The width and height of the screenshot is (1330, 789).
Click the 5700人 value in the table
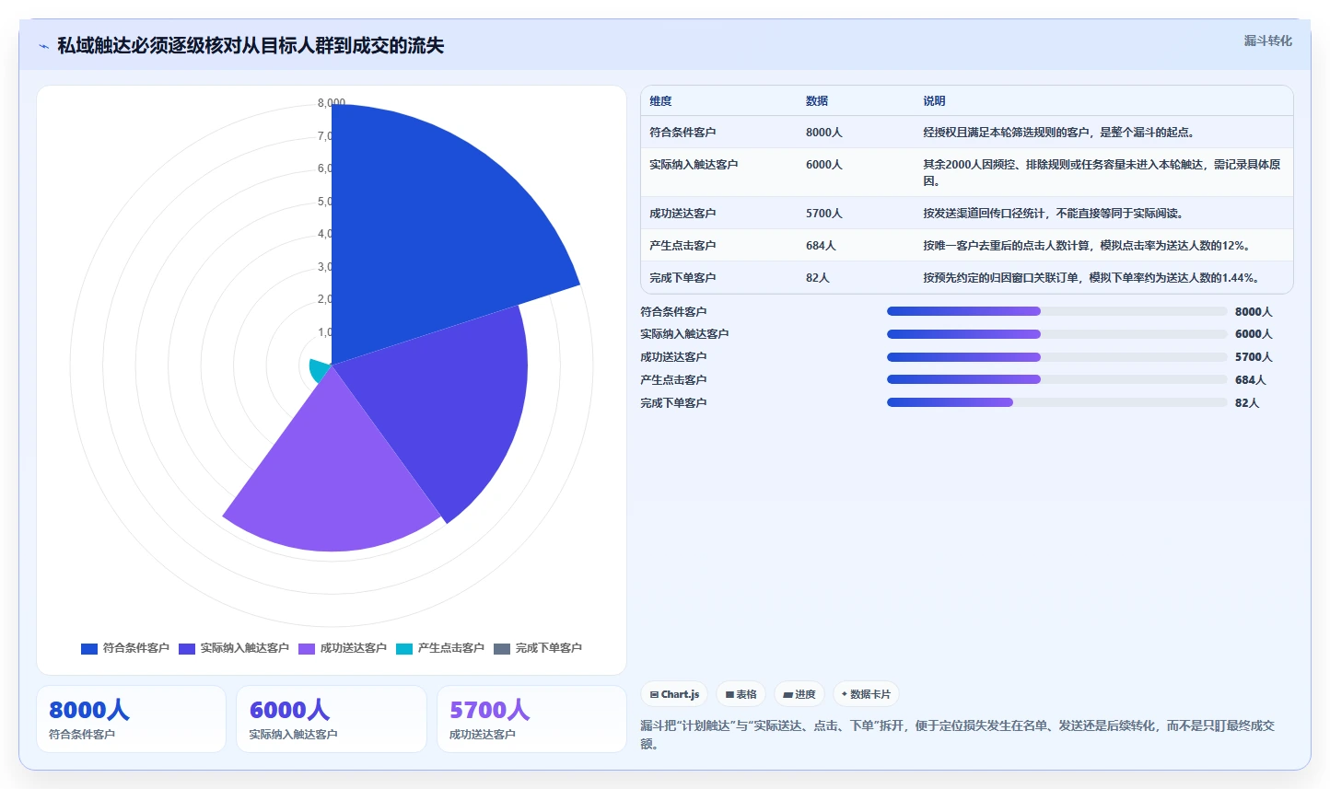pyautogui.click(x=824, y=214)
